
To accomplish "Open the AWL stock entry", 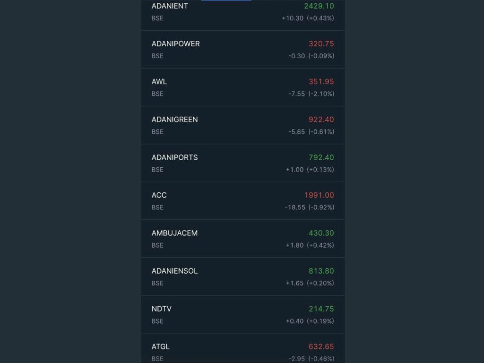I will 242,87.
